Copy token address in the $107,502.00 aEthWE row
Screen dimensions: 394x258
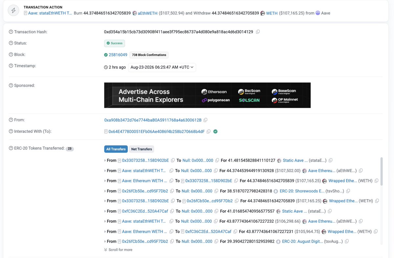point(361,170)
